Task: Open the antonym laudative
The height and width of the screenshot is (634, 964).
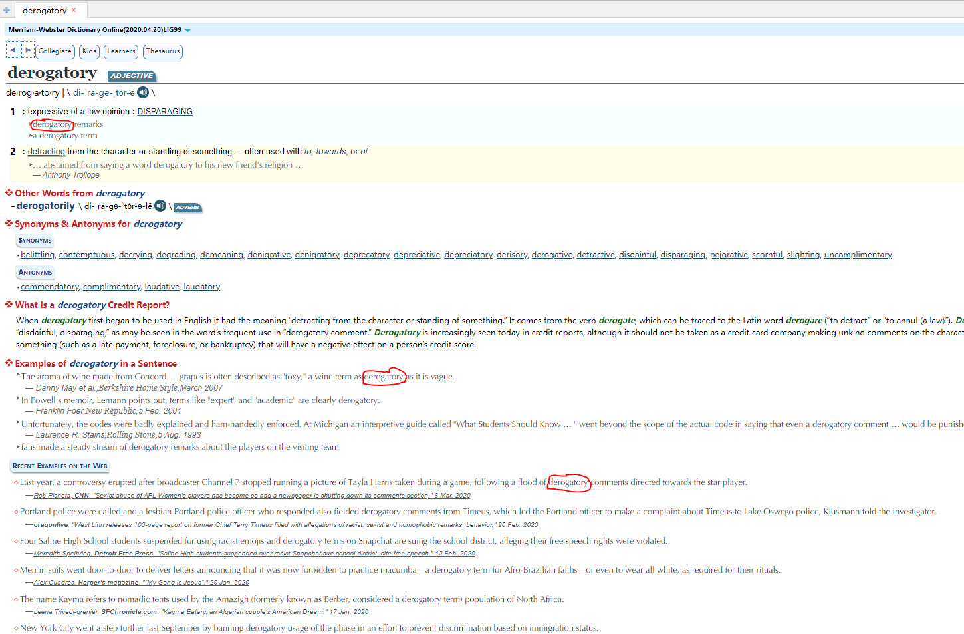Action: pyautogui.click(x=162, y=287)
